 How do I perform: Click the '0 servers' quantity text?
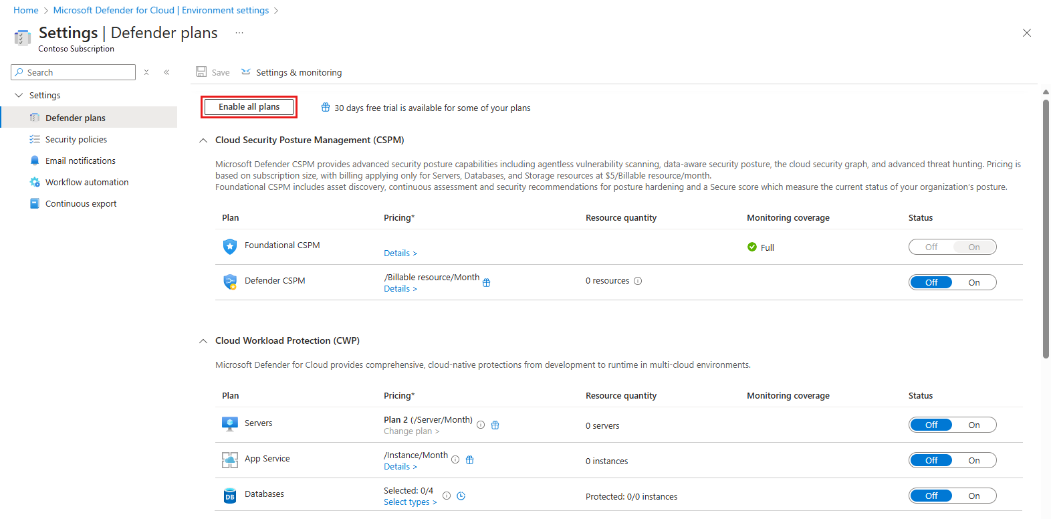click(x=602, y=425)
